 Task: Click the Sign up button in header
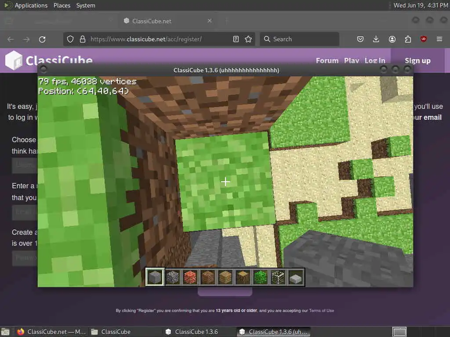click(417, 61)
